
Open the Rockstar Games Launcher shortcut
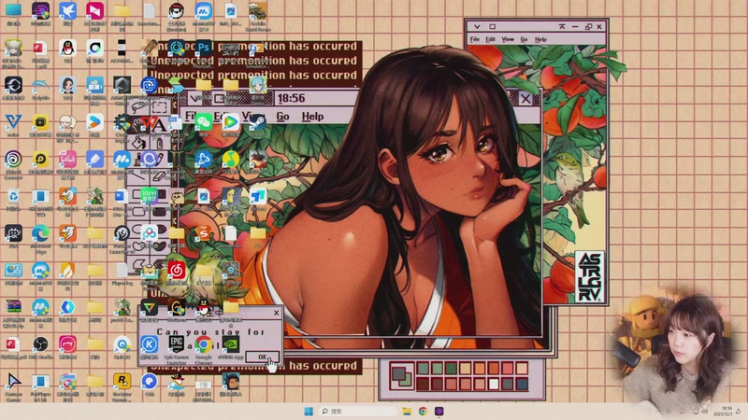[122, 382]
